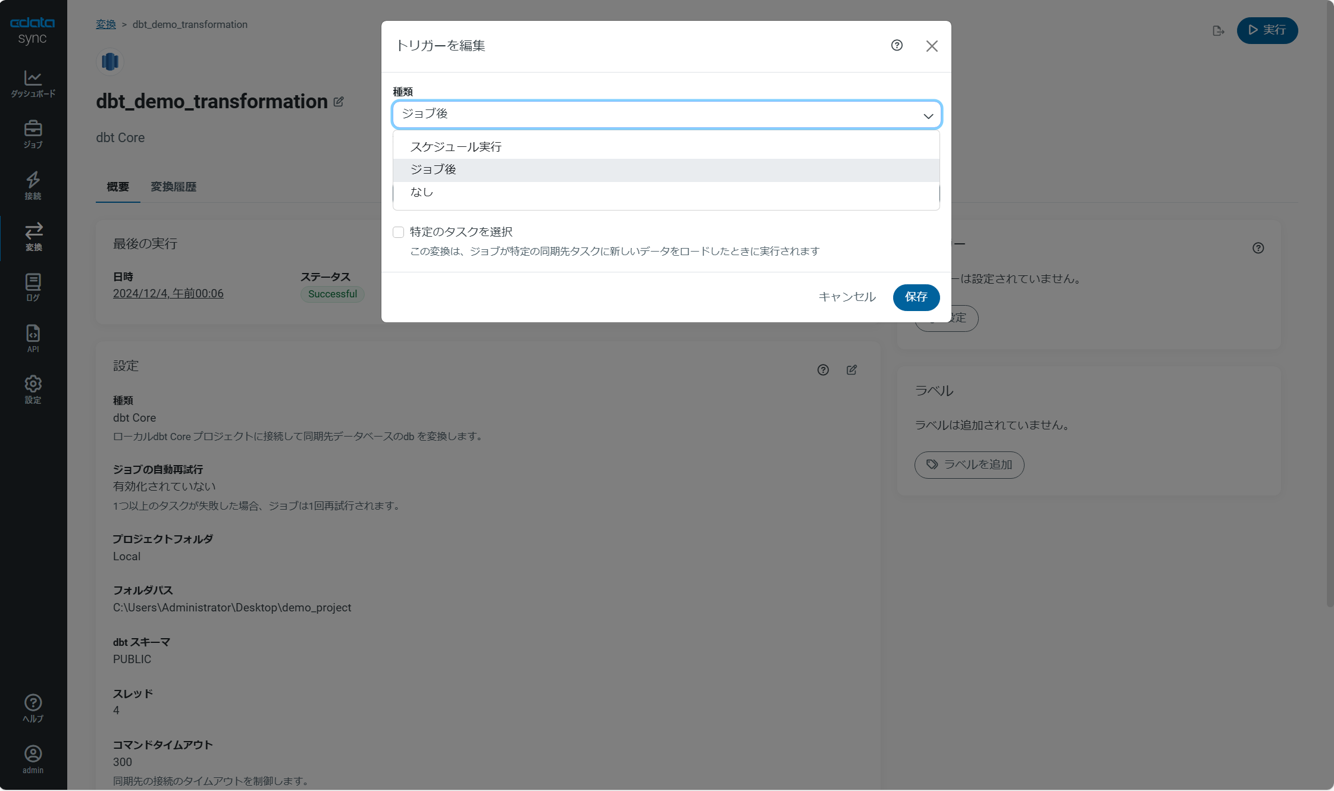
Task: Open the Transformations (変換) arrows icon
Action: click(x=33, y=237)
